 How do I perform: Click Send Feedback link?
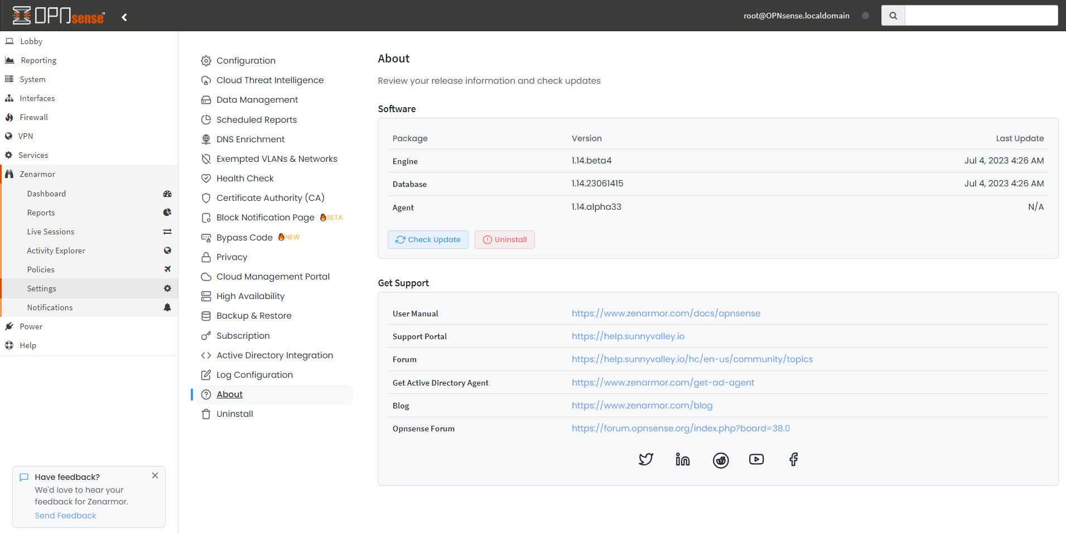[65, 516]
